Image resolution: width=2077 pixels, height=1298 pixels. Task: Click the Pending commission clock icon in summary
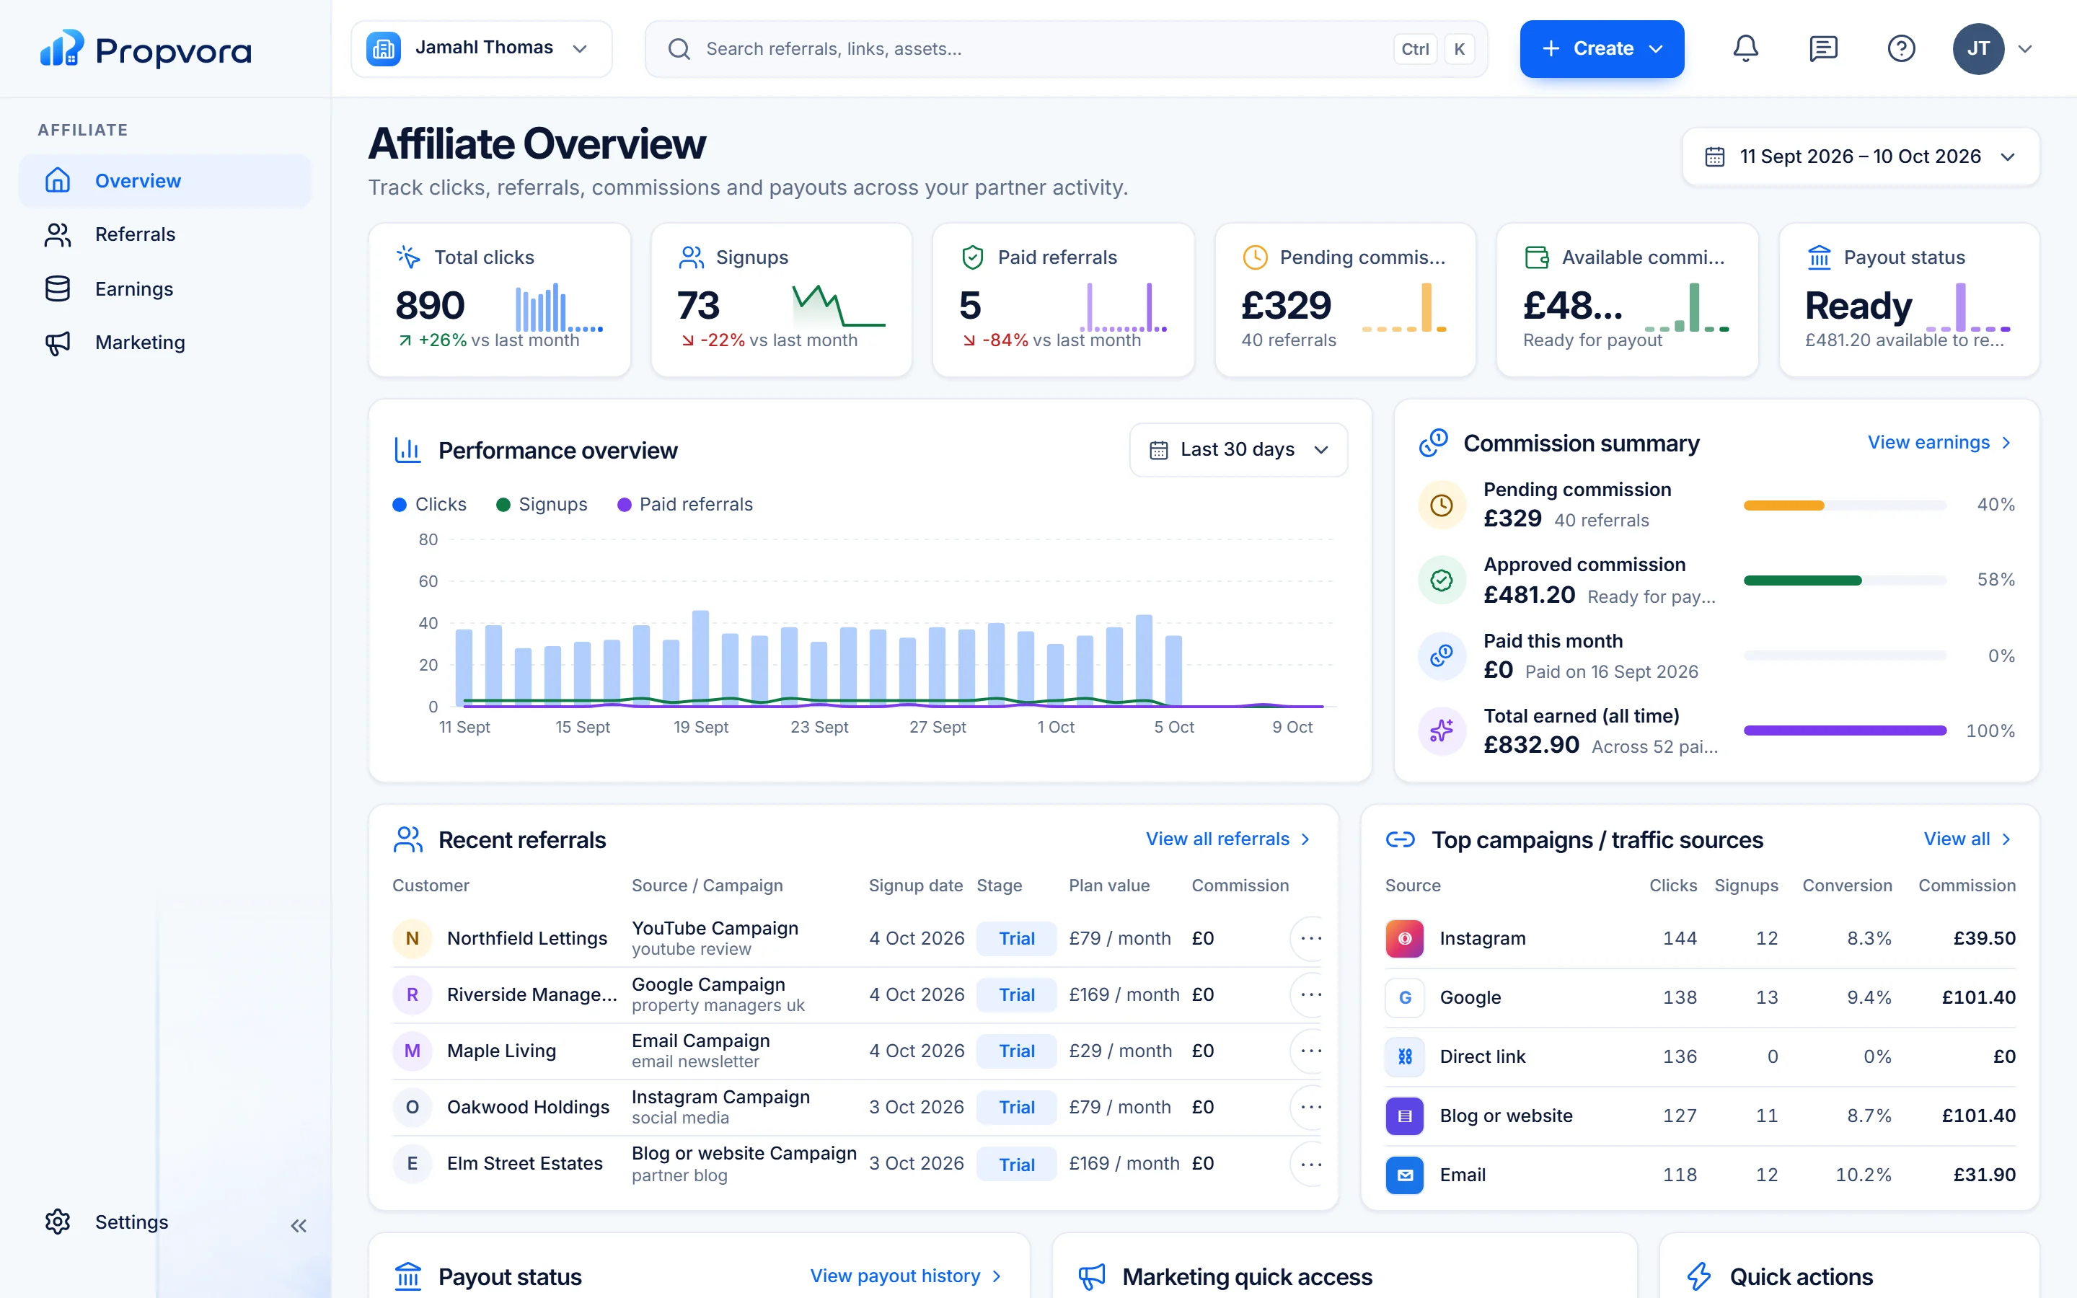pyautogui.click(x=1442, y=505)
